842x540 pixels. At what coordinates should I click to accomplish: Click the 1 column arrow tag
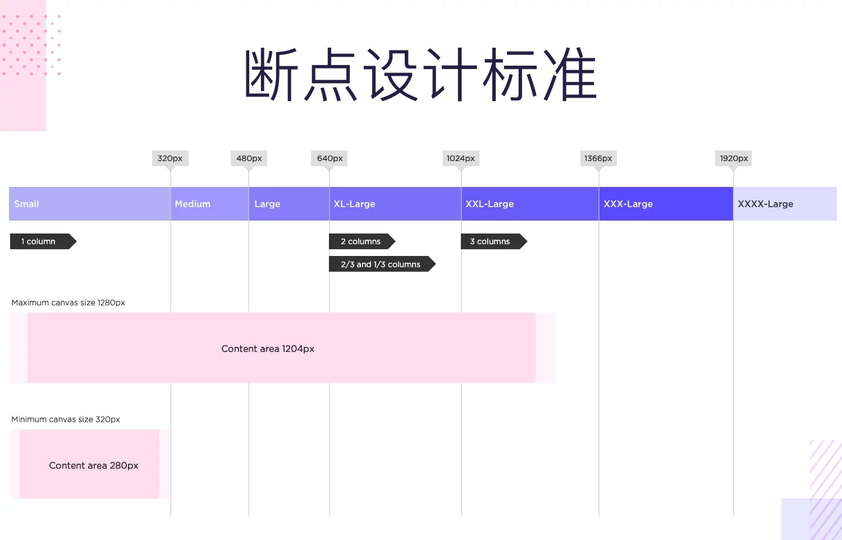(43, 241)
